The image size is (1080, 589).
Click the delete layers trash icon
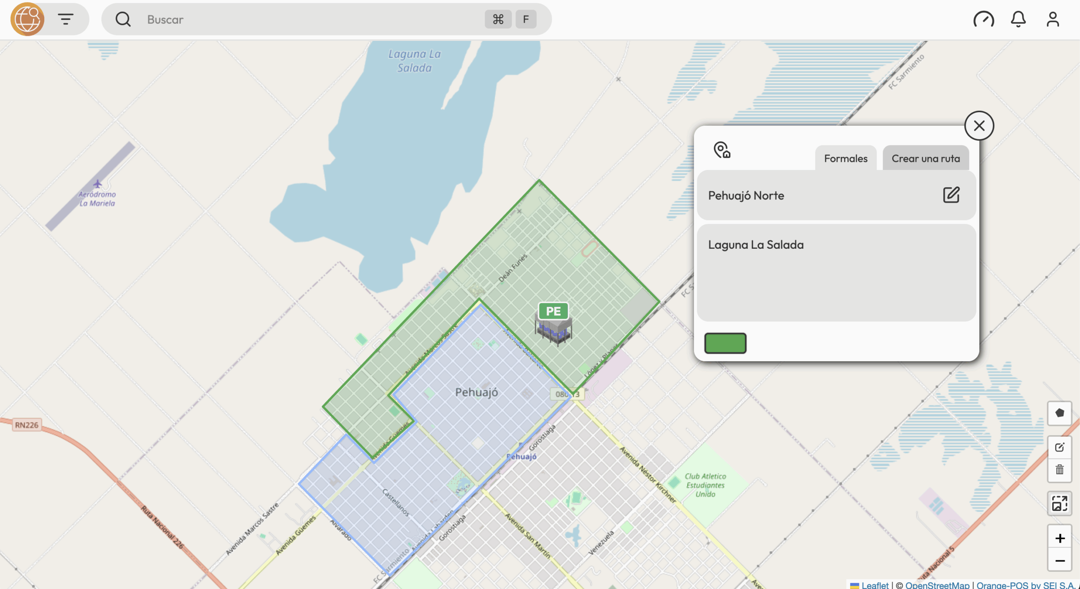(1059, 470)
